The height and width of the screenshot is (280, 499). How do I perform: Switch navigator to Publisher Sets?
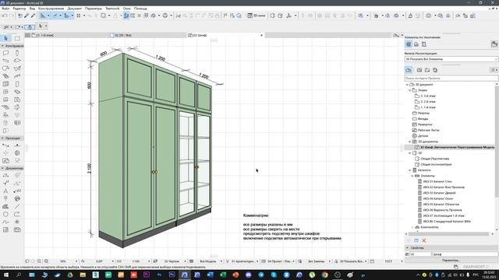tap(435, 70)
